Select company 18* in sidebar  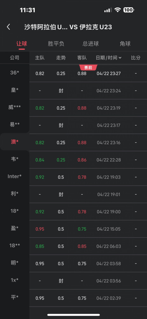point(15,211)
